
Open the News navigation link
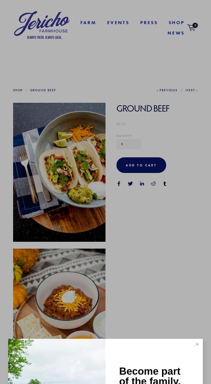click(x=176, y=33)
